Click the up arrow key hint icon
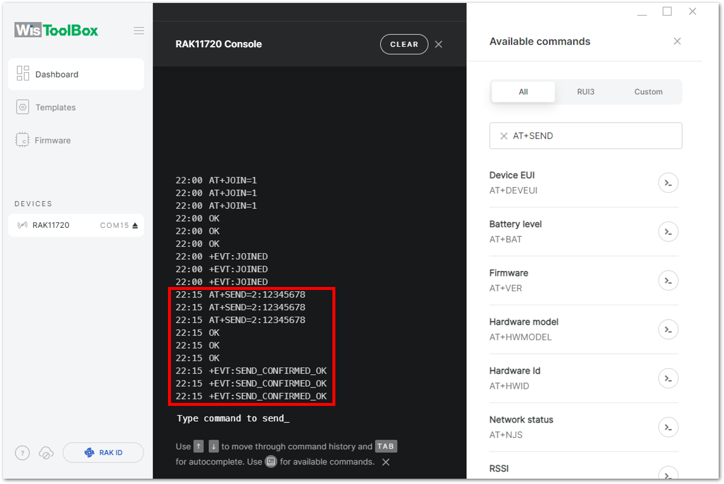Viewport: 724px width, 484px height. (199, 447)
